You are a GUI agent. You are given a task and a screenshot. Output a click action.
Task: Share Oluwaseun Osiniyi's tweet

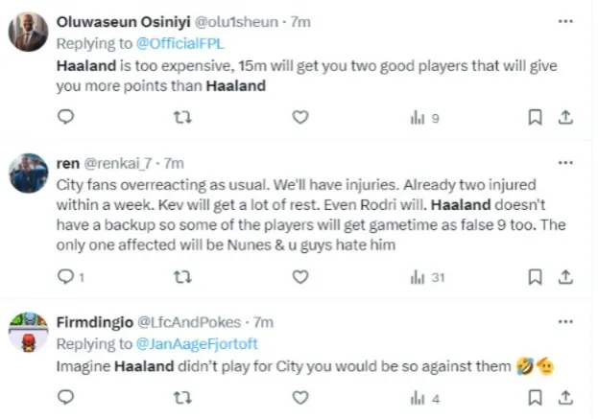point(565,118)
